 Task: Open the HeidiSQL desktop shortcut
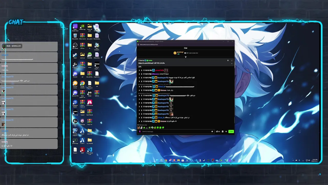point(90,55)
